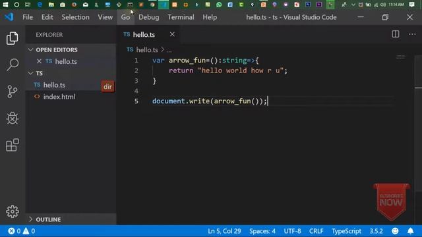Click the volume icon in system tray
422x237 pixels.
(x=383, y=5)
